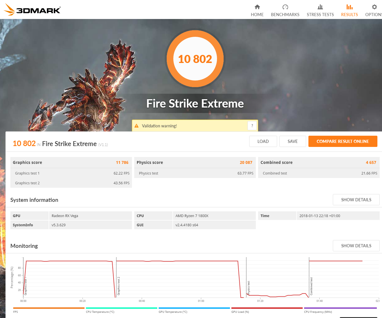The image size is (382, 318).
Task: Click the Graphics test 1 chart marker
Action: click(x=25, y=286)
